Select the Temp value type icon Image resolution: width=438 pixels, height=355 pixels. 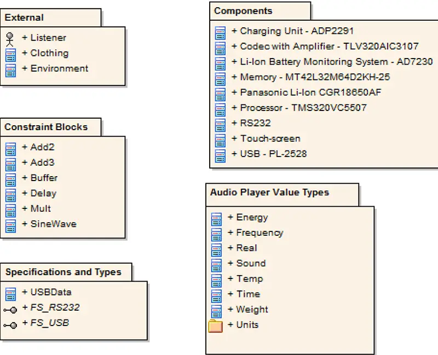[216, 281]
